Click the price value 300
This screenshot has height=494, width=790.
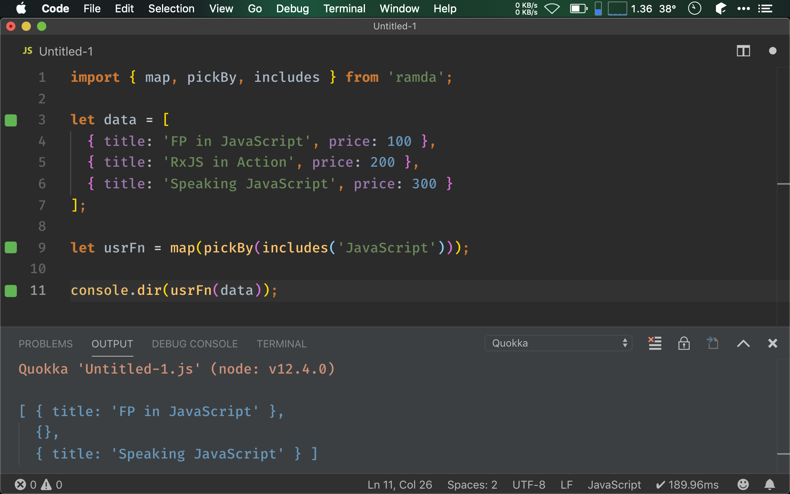tap(424, 184)
